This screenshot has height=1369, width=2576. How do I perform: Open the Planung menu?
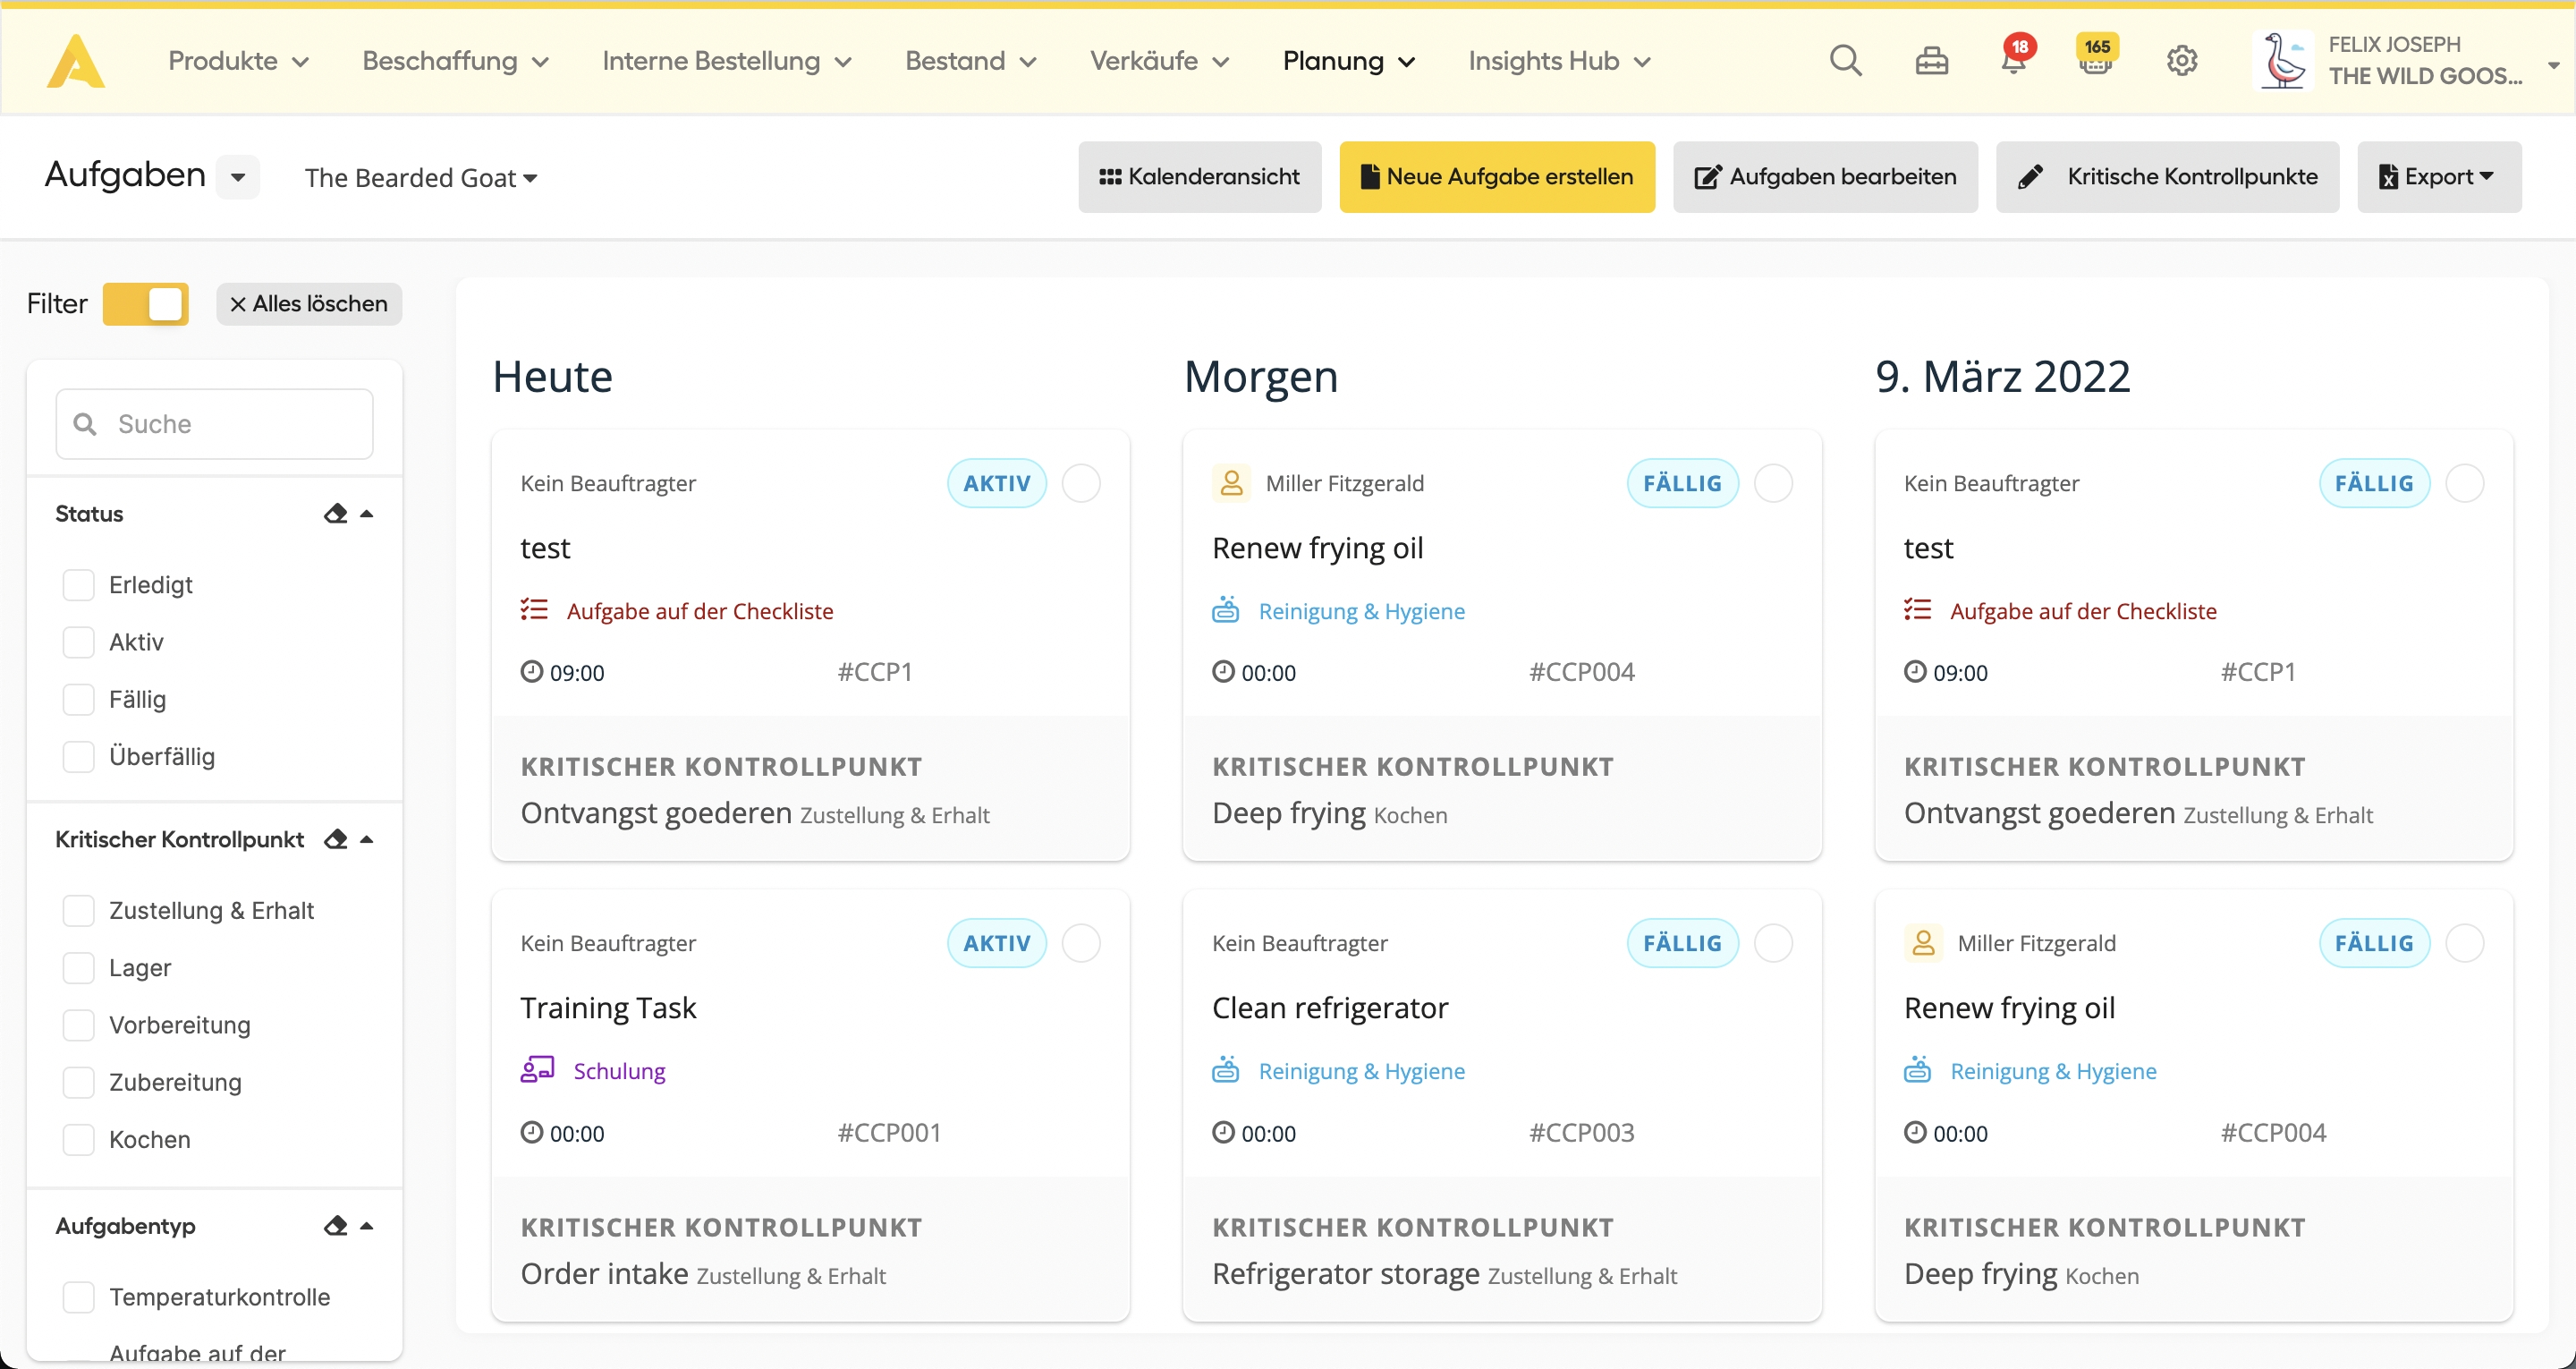1348,61
